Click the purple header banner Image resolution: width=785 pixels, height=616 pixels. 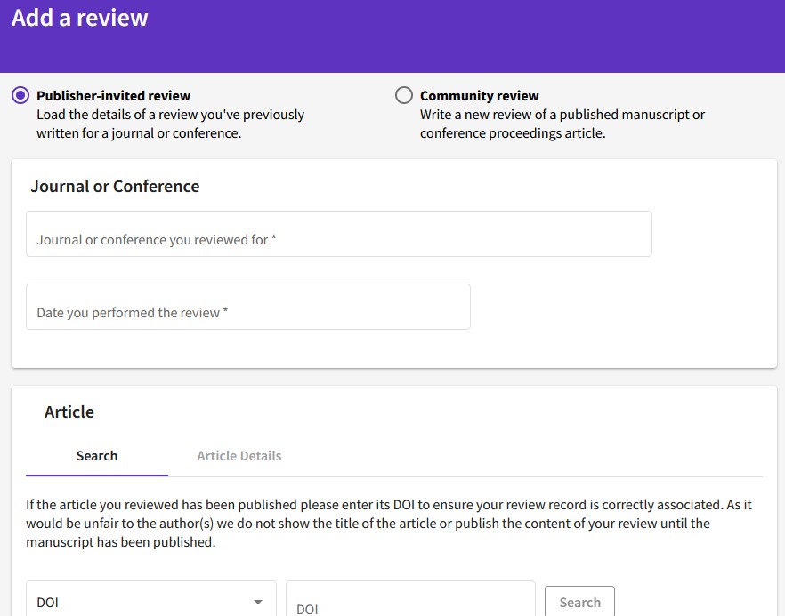click(x=450, y=36)
